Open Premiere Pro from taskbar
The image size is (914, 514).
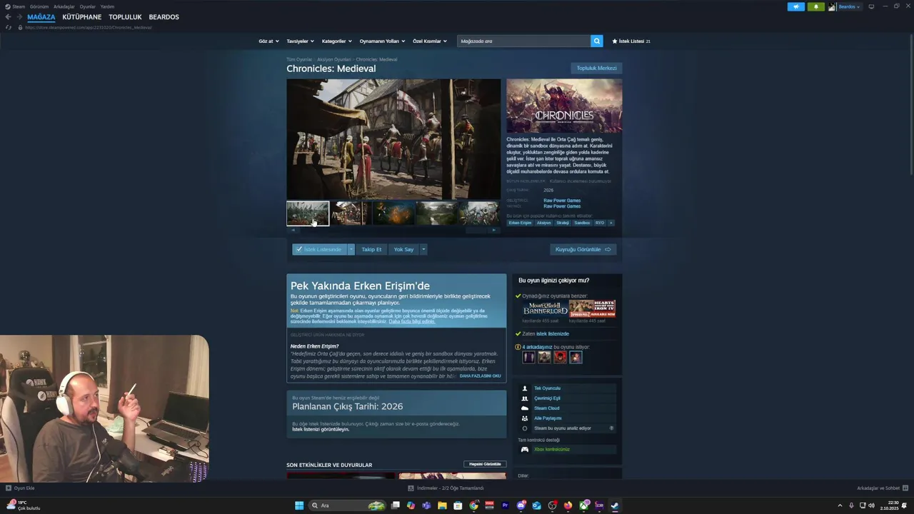[x=505, y=505]
